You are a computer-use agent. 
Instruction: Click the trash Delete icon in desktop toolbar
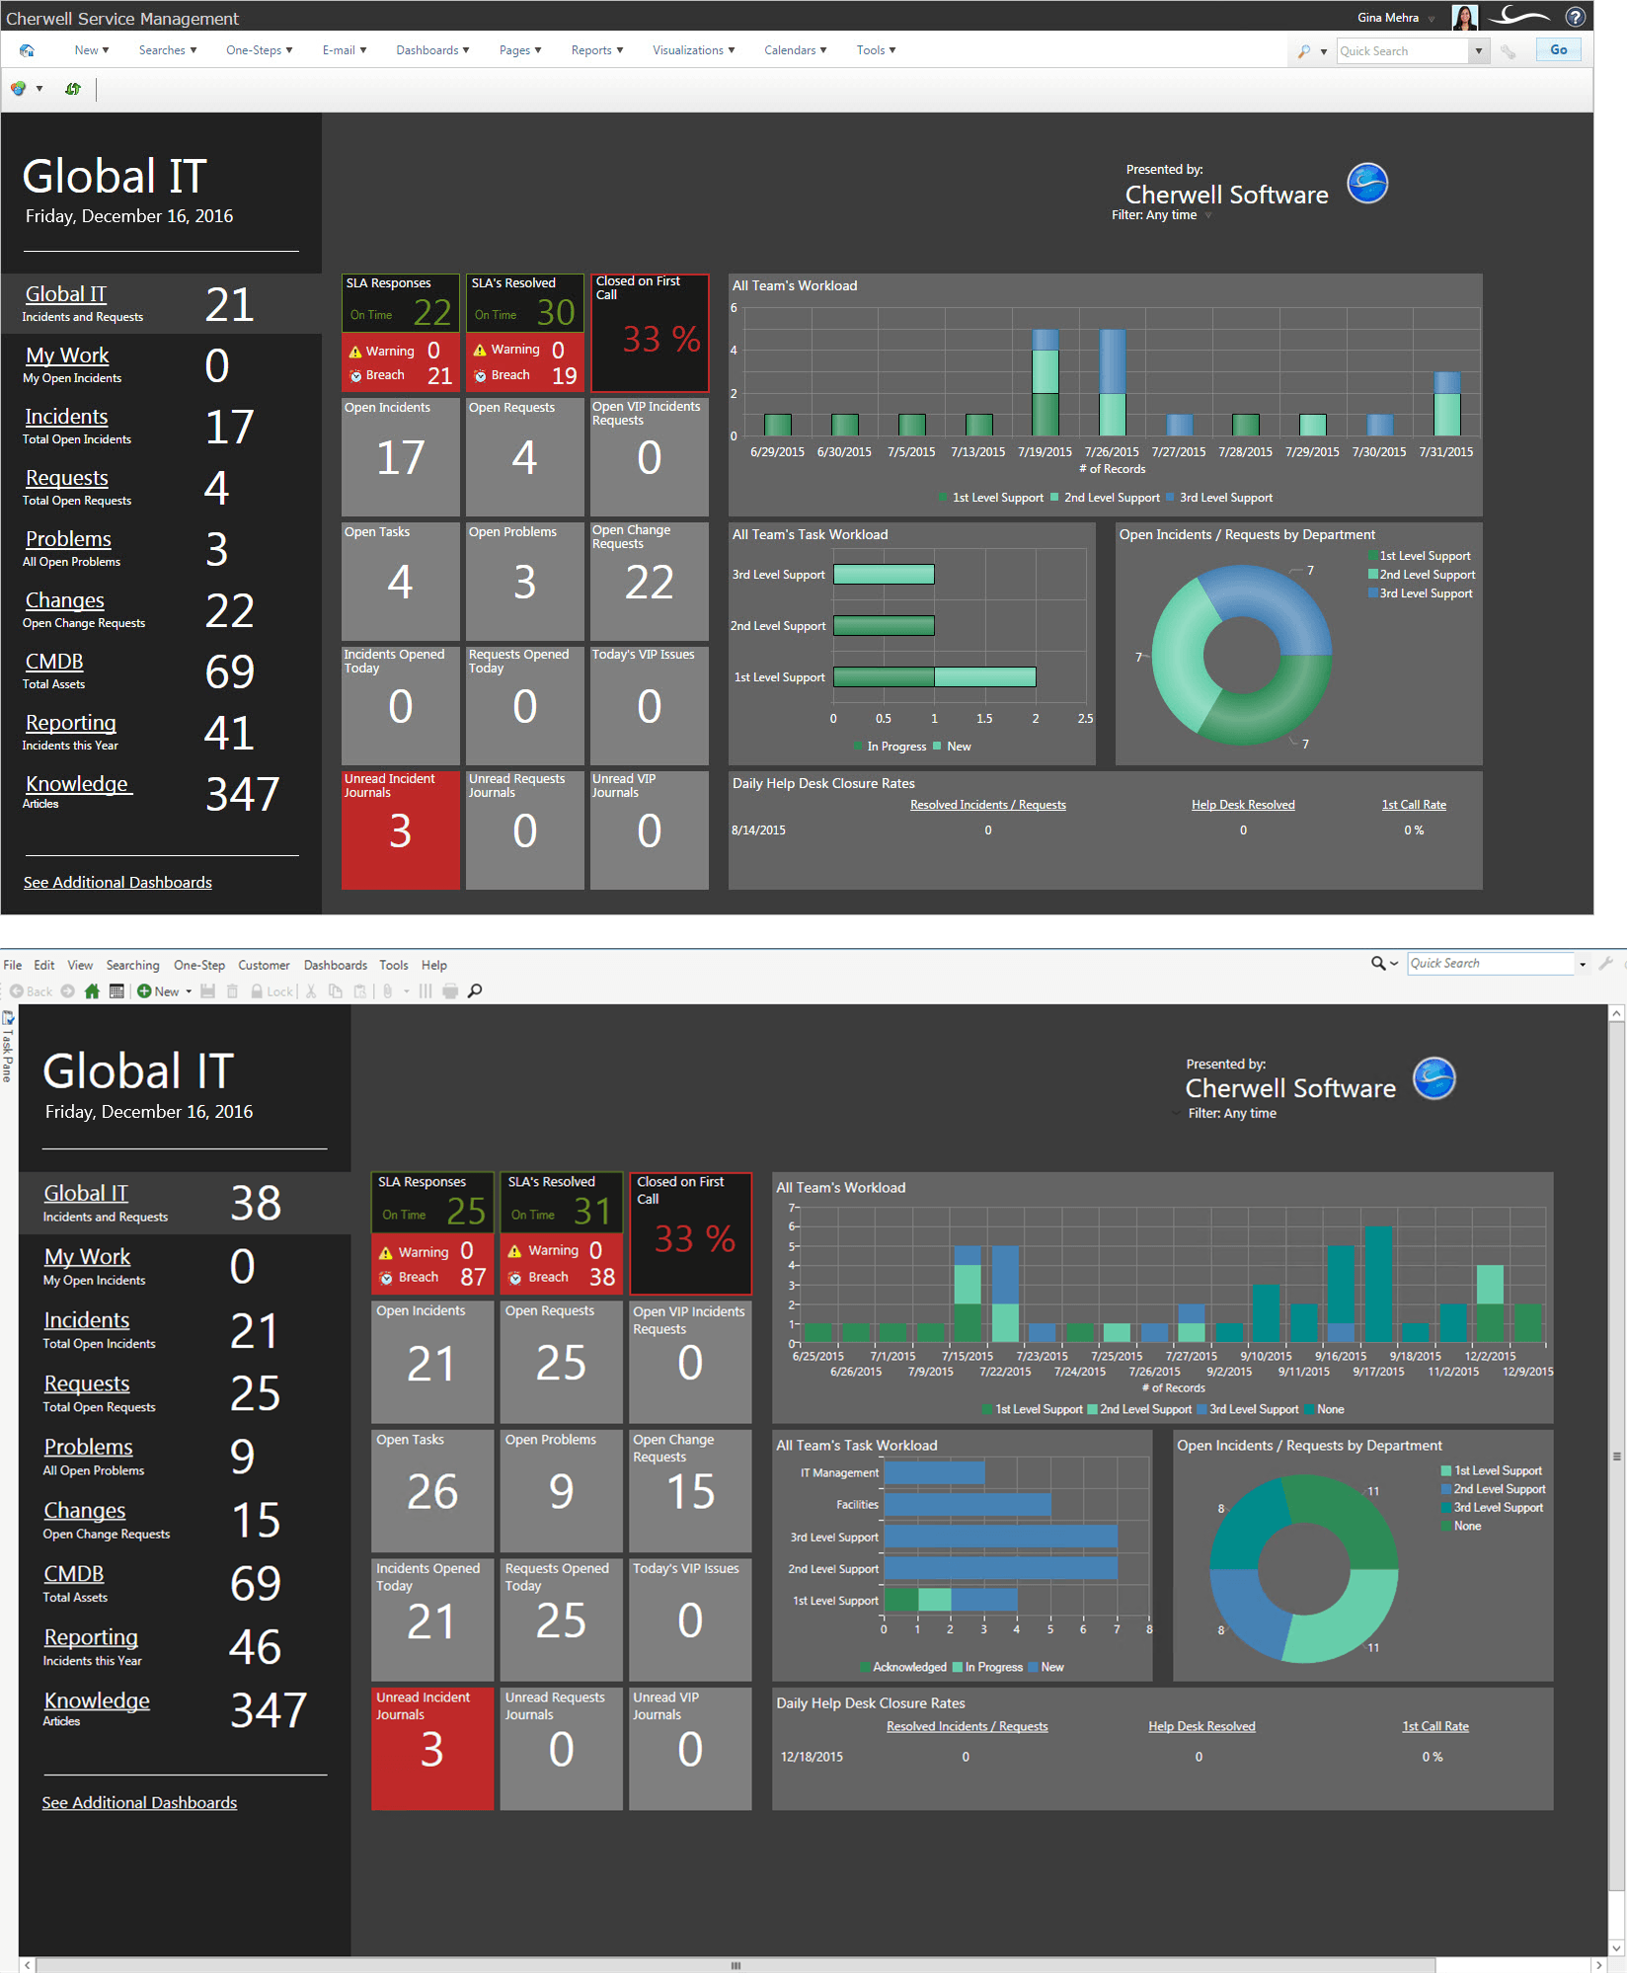click(233, 991)
